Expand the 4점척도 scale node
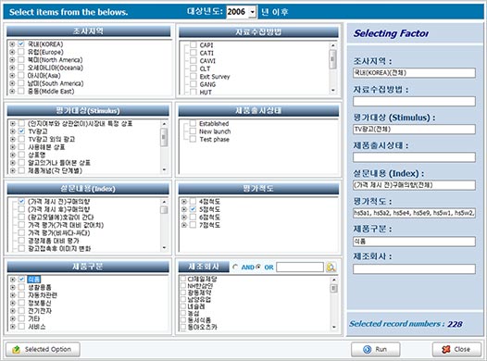Screen dimensions: 487x361 pyautogui.click(x=184, y=202)
